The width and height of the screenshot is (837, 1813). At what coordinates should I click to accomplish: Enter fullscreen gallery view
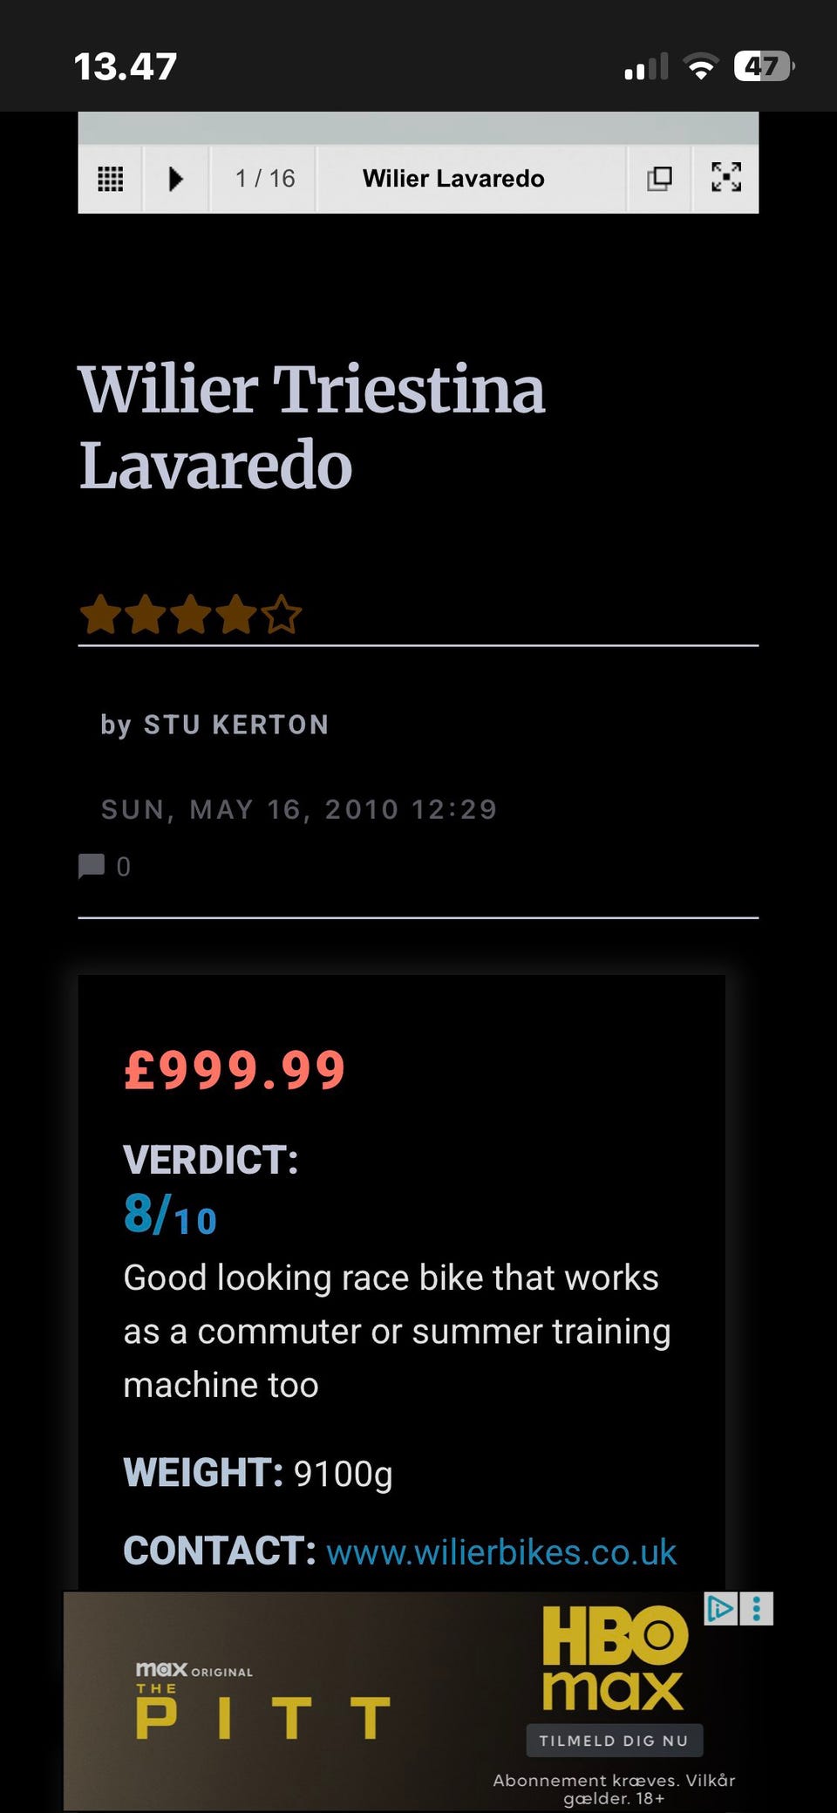point(725,177)
